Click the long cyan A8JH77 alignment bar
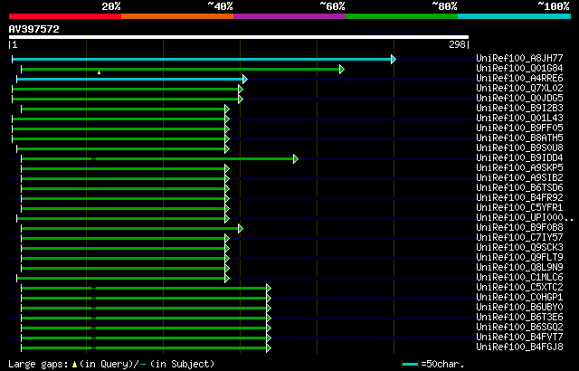 point(202,59)
